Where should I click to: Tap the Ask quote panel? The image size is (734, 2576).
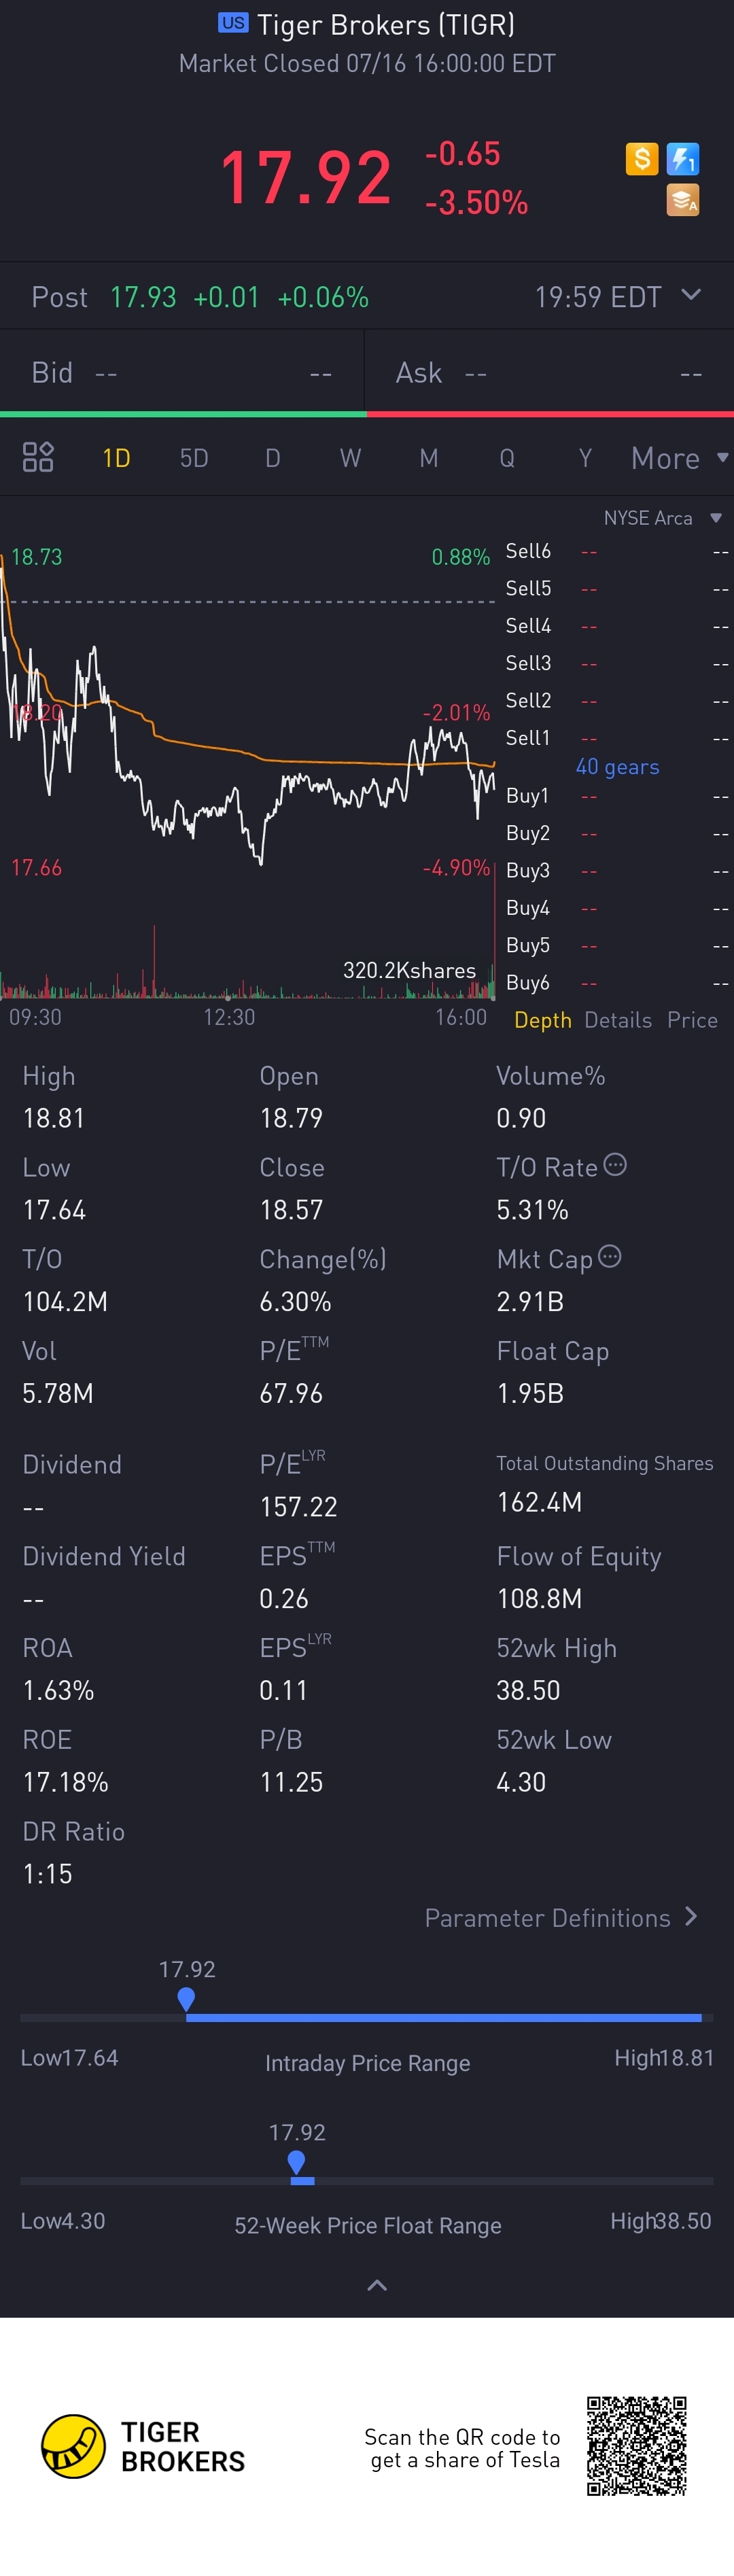(x=550, y=373)
